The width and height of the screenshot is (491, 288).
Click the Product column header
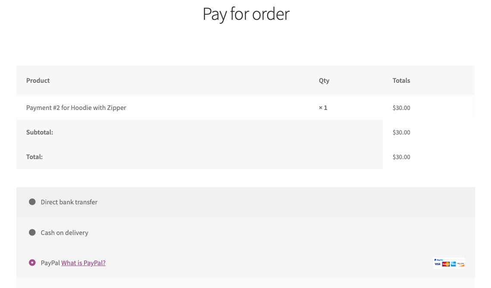point(38,81)
